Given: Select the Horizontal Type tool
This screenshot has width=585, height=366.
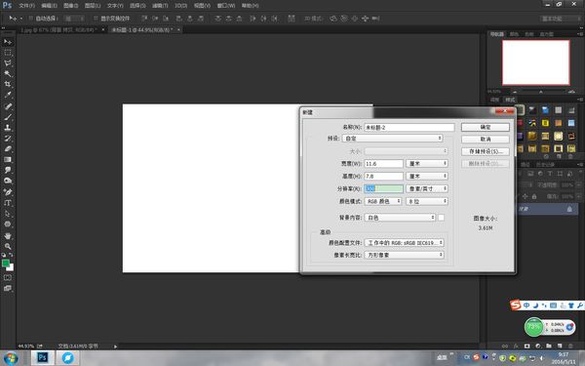Looking at the screenshot, I should [8, 203].
